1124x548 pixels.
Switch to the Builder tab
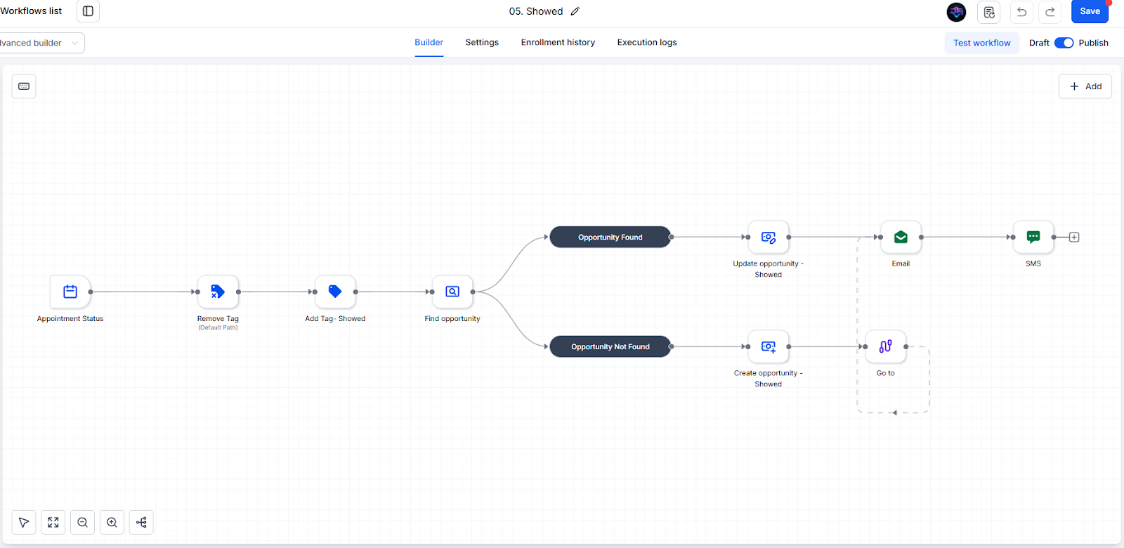pyautogui.click(x=429, y=42)
